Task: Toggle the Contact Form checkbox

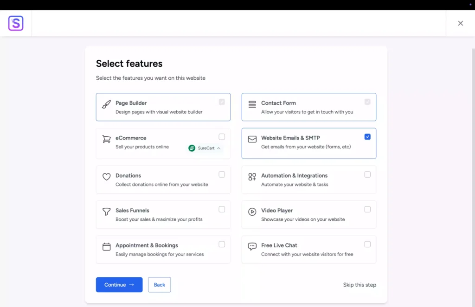Action: [367, 102]
